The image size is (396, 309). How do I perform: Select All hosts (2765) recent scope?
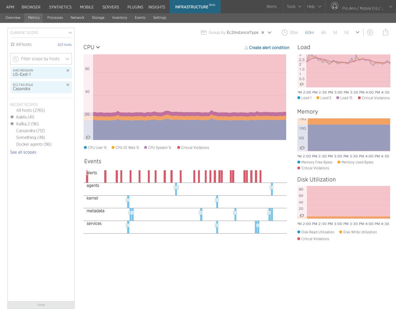coord(30,110)
